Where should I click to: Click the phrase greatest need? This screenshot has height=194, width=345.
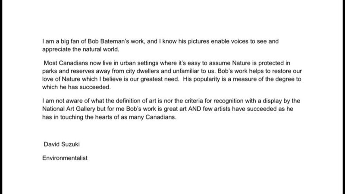pyautogui.click(x=160, y=79)
